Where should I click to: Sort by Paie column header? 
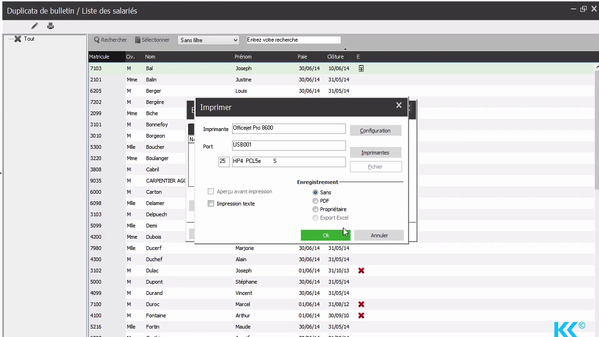click(x=302, y=57)
